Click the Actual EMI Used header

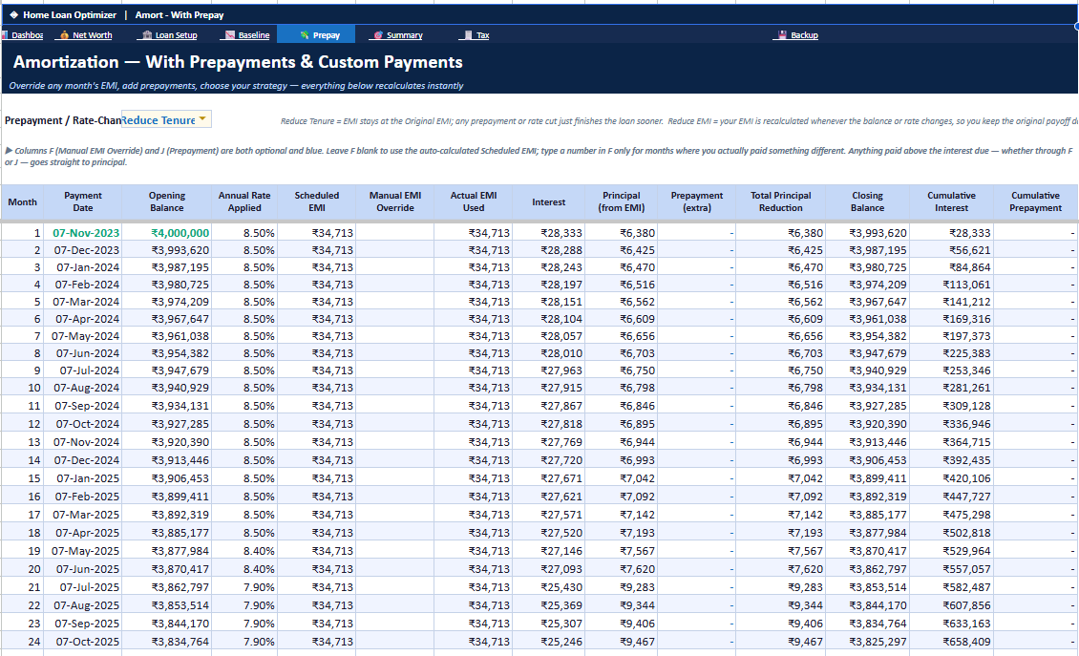[474, 202]
